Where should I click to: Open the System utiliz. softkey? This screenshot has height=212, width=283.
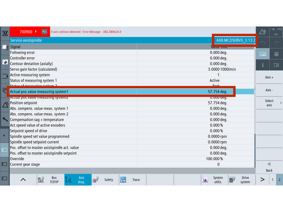pyautogui.click(x=215, y=180)
